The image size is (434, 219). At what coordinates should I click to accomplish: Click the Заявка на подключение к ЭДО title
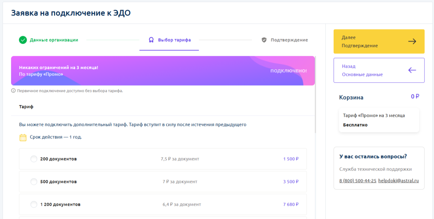tap(71, 13)
